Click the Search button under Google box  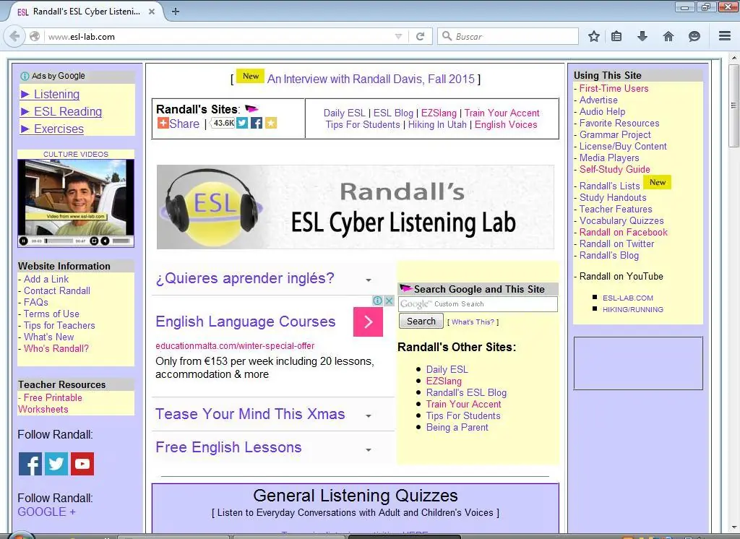[x=421, y=322]
